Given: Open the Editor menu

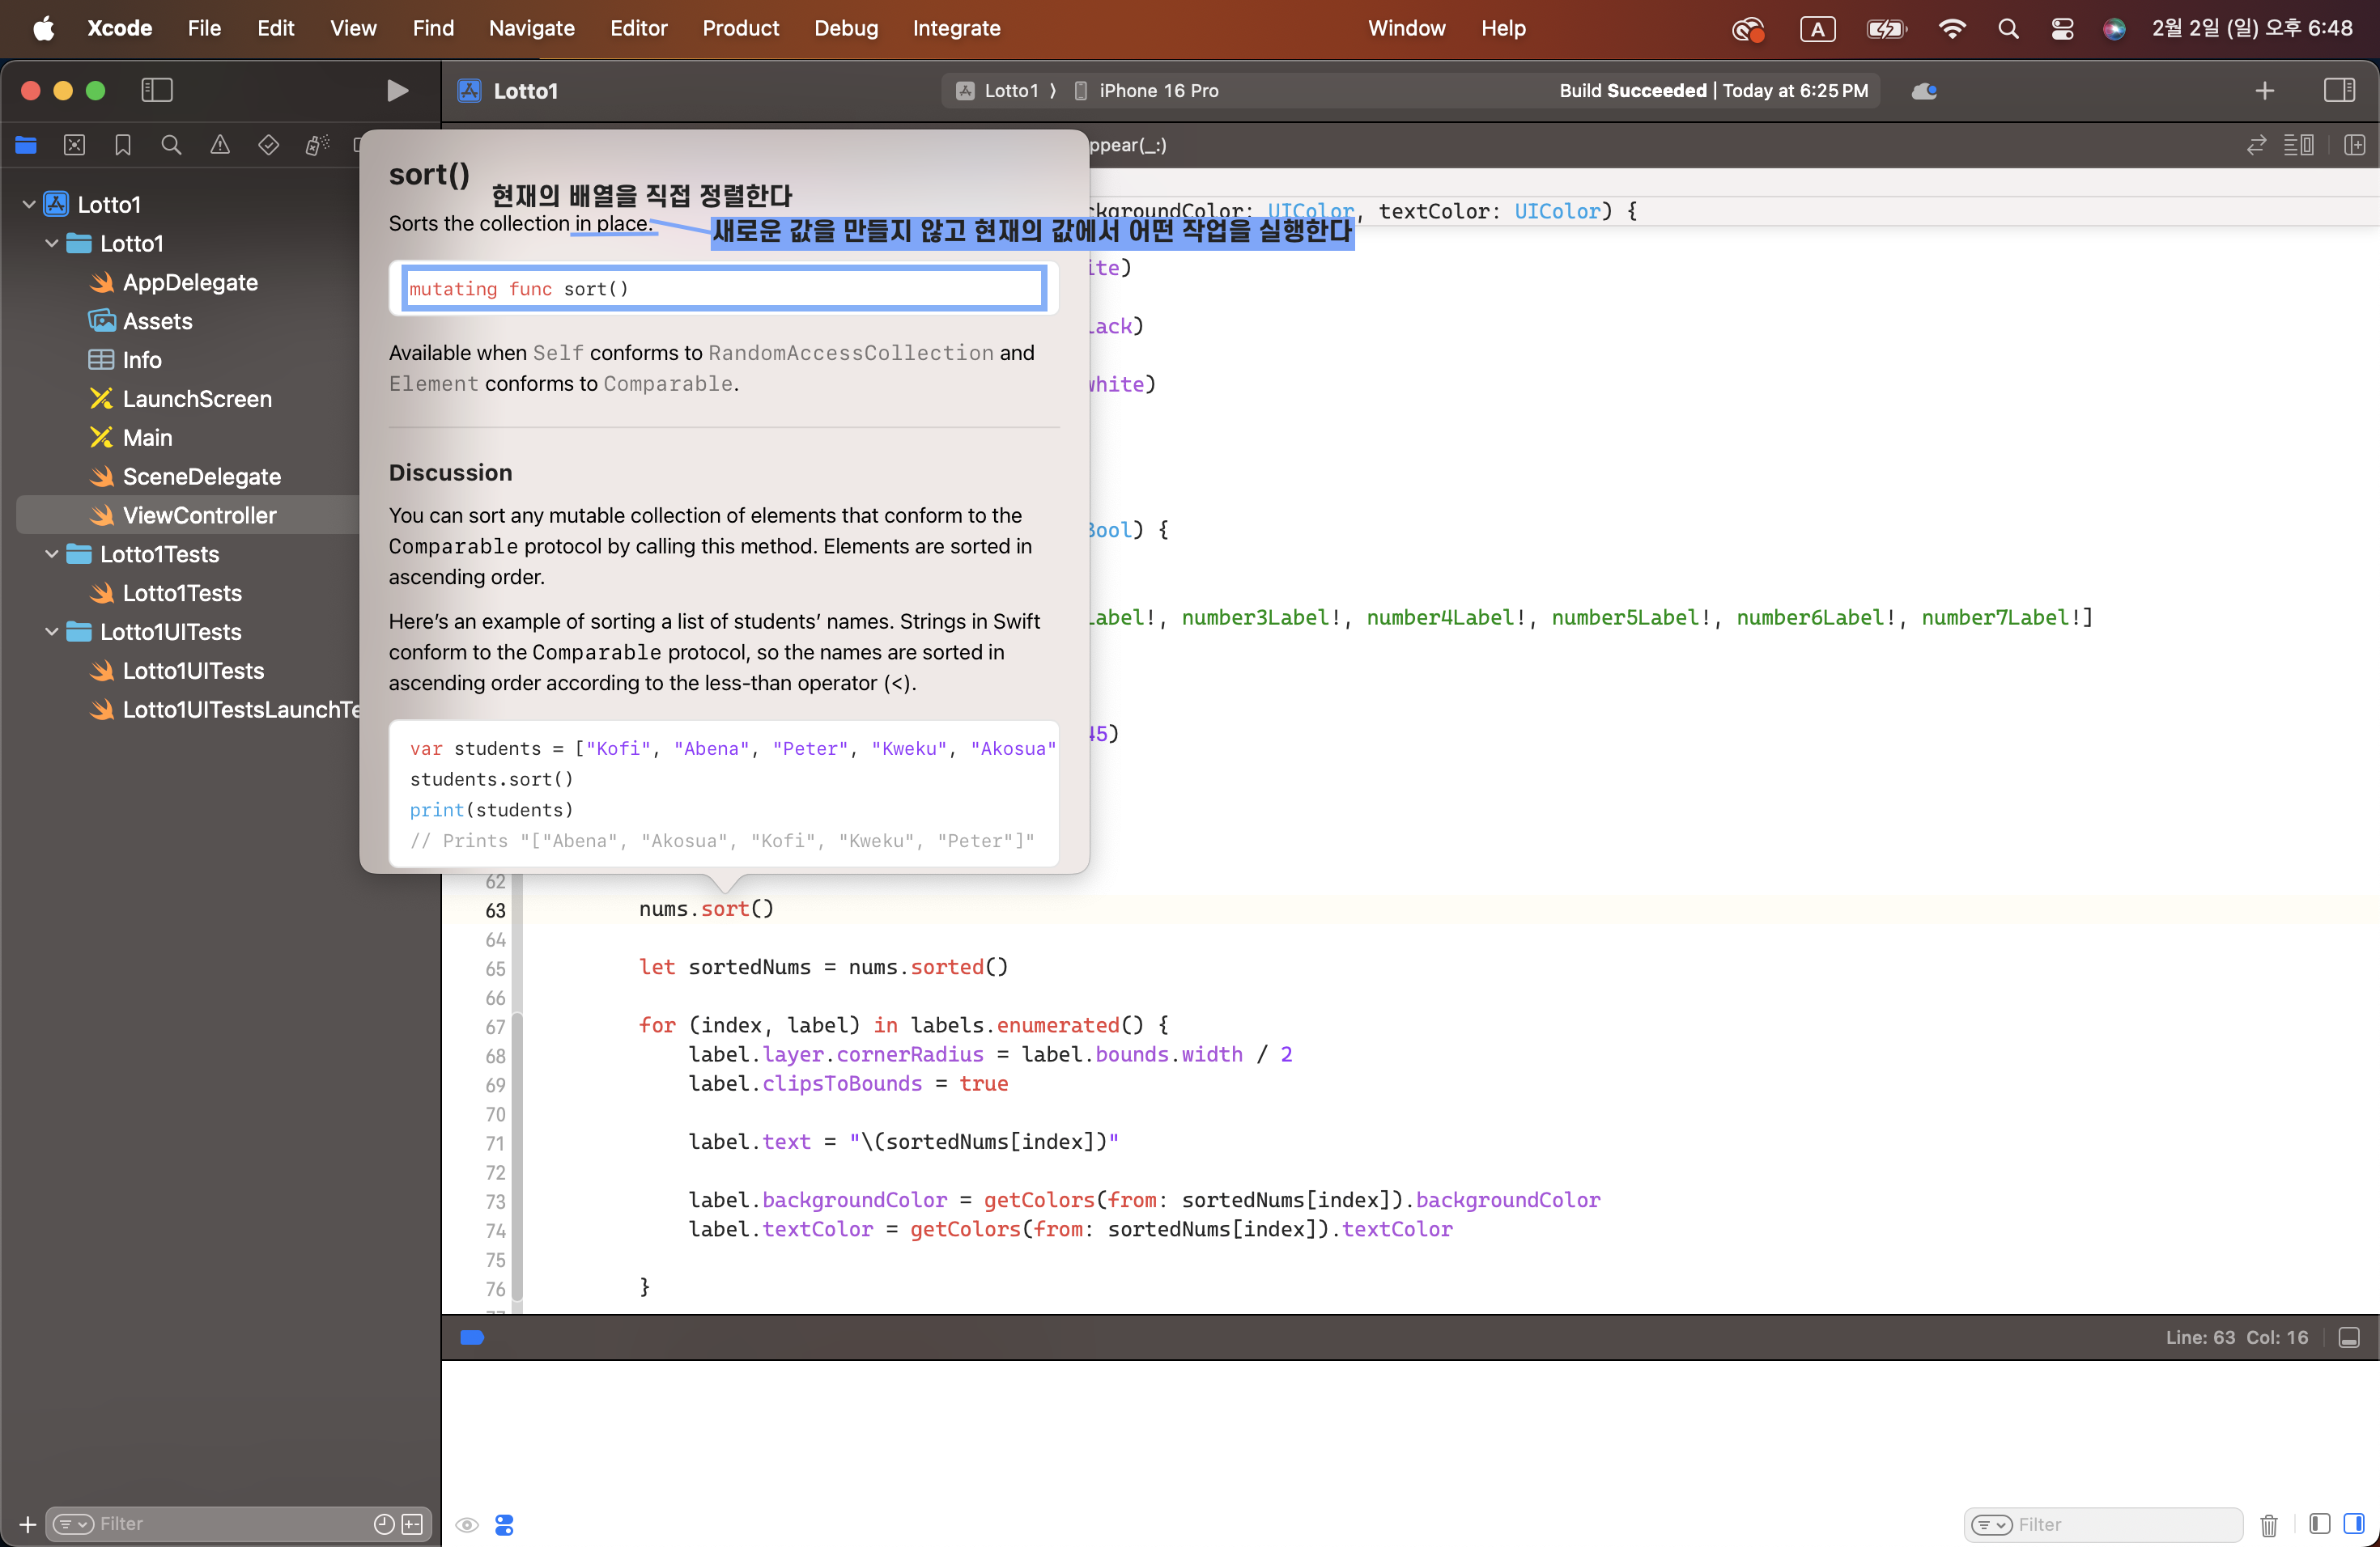Looking at the screenshot, I should [x=638, y=28].
